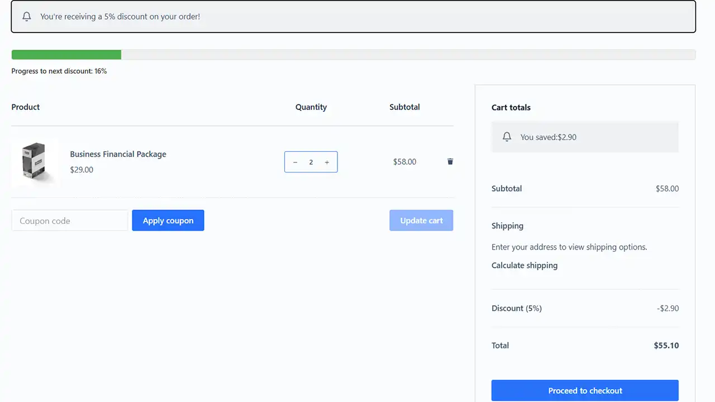Click the Business Financial Package product thumbnail
The image size is (715, 402).
pos(34,162)
